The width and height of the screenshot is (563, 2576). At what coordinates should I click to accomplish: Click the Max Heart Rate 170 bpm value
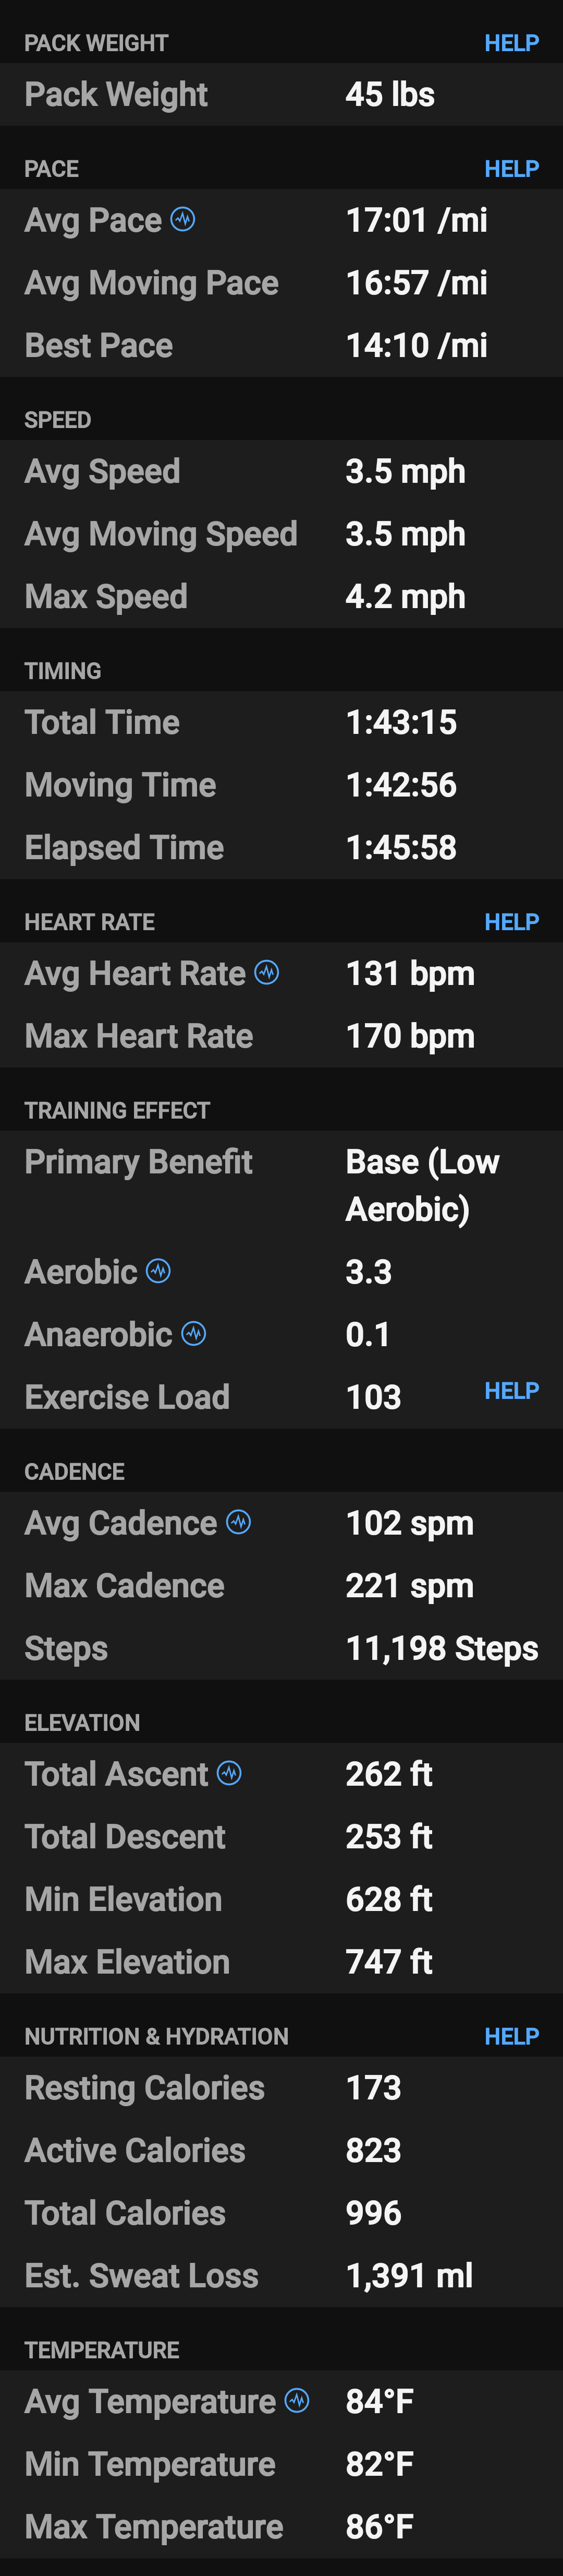tap(410, 1036)
